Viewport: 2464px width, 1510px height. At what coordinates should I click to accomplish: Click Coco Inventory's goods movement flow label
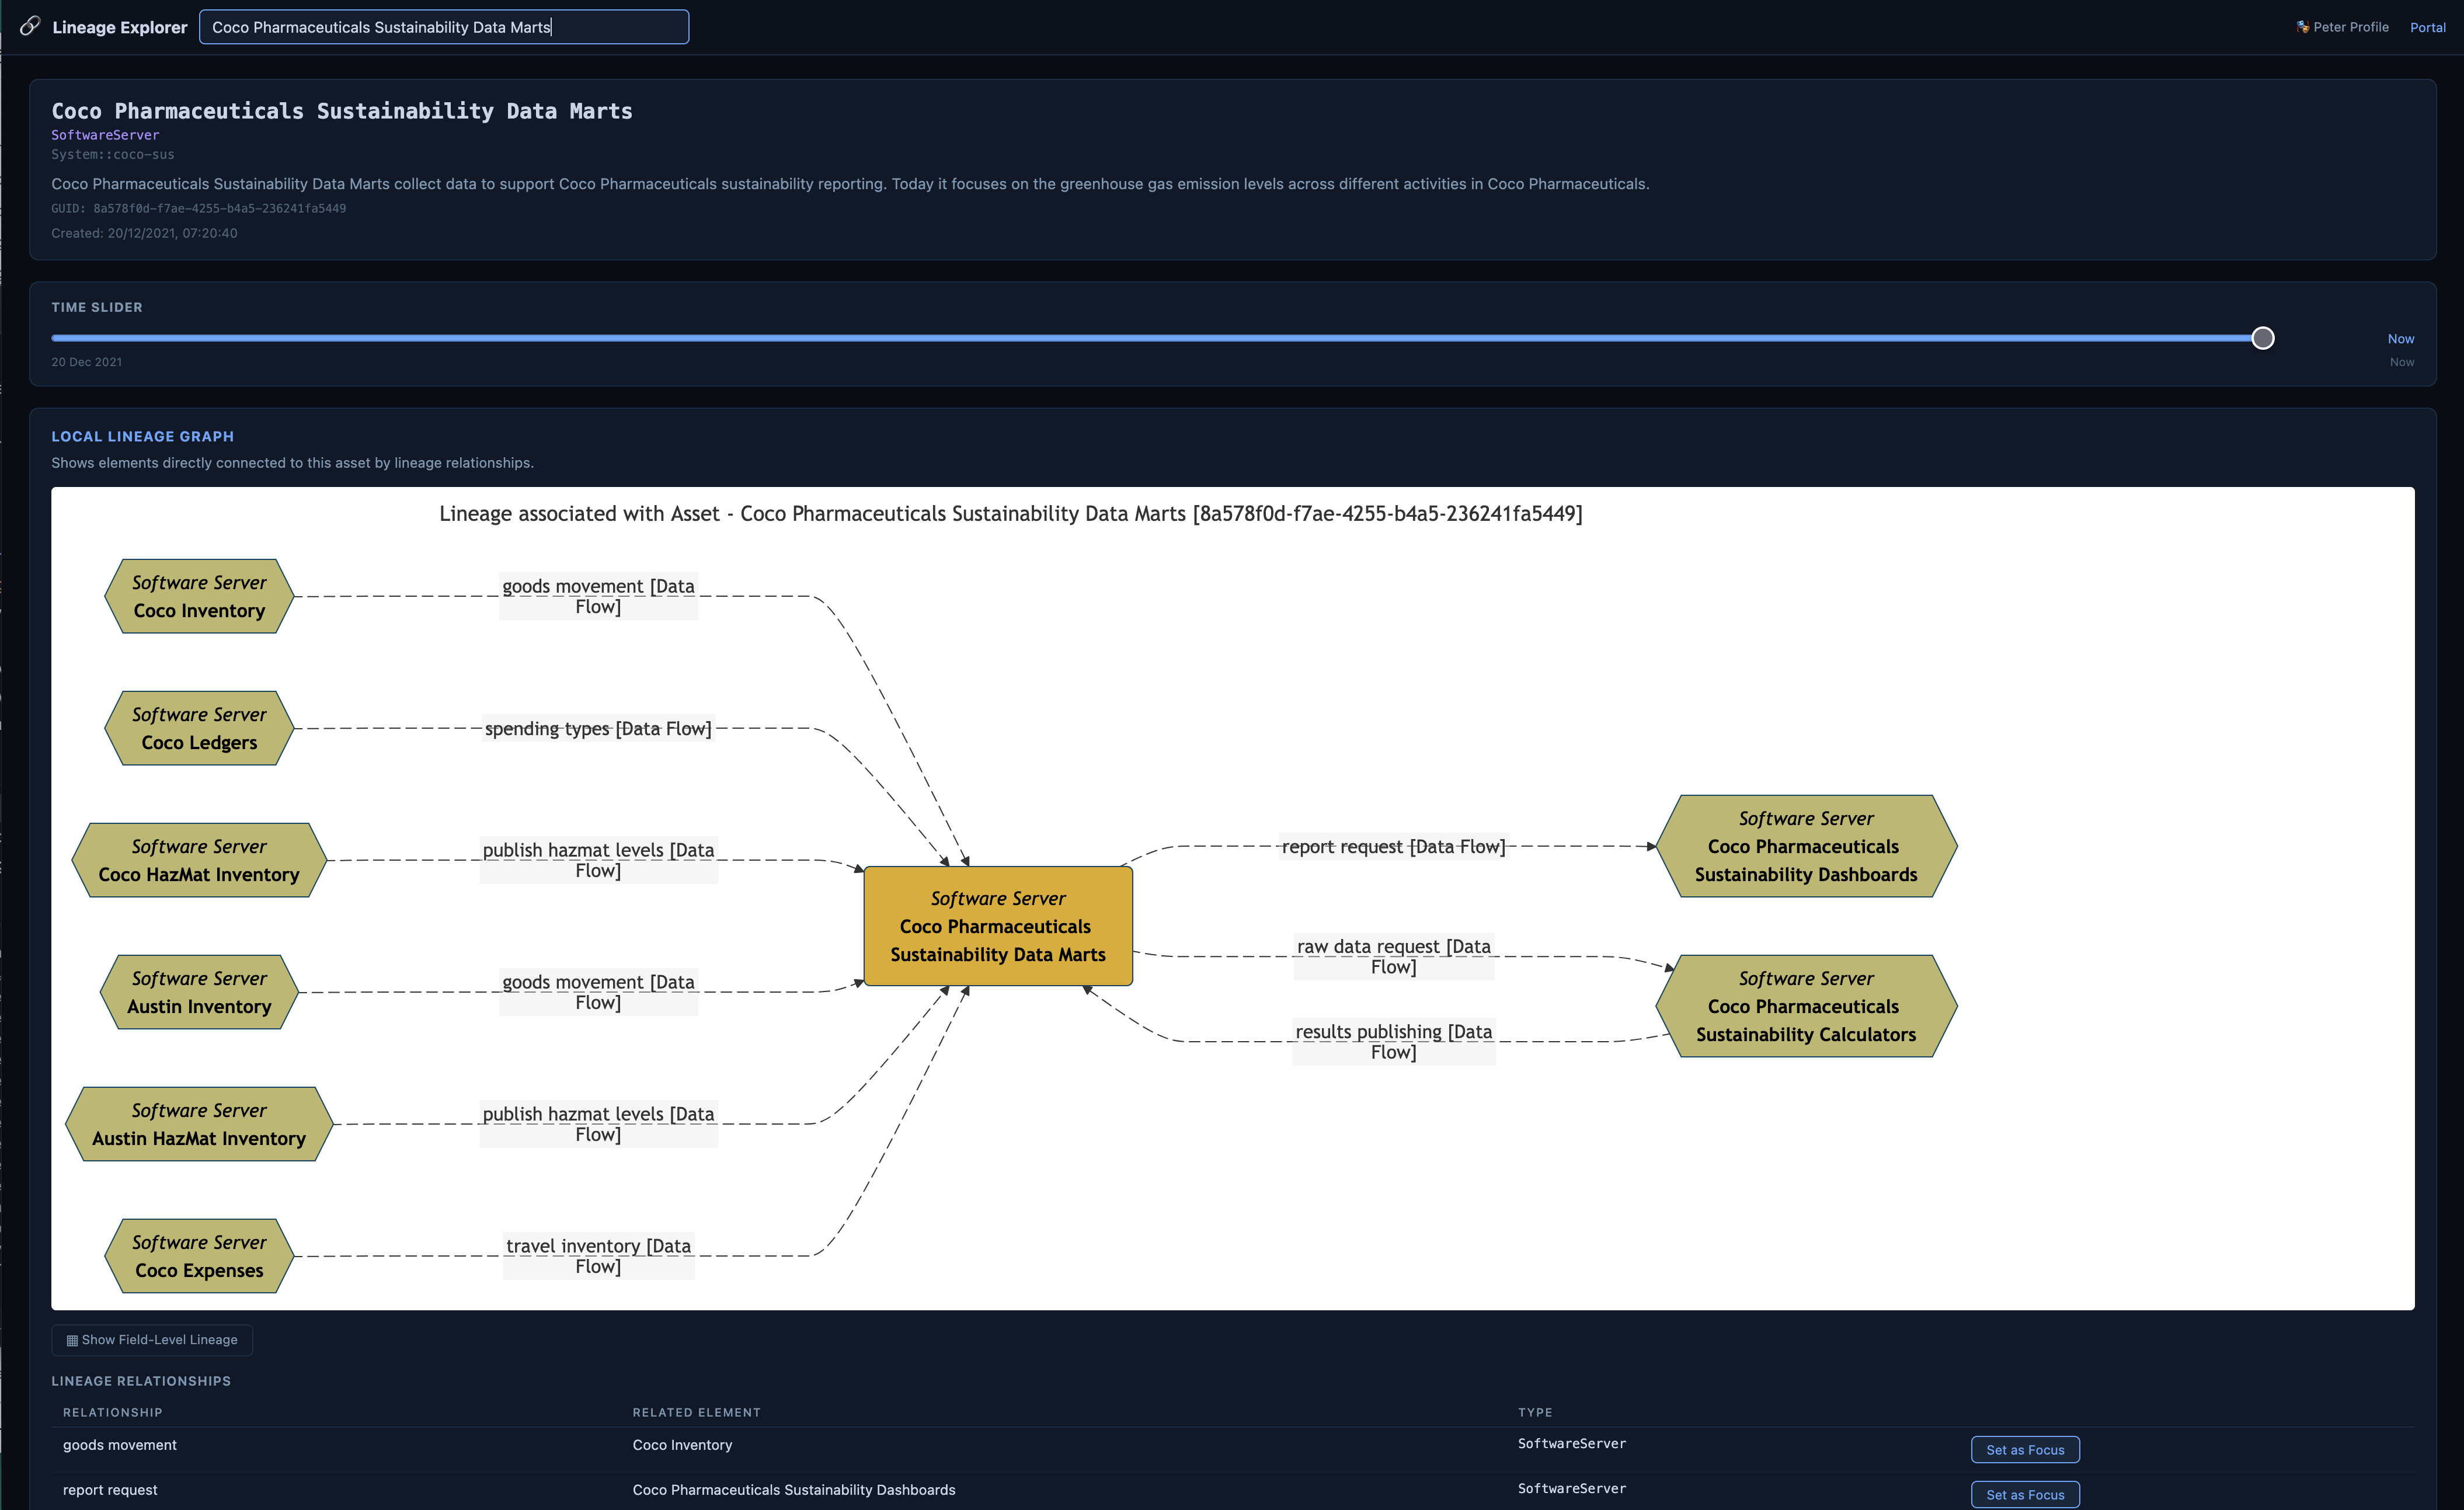pyautogui.click(x=598, y=597)
